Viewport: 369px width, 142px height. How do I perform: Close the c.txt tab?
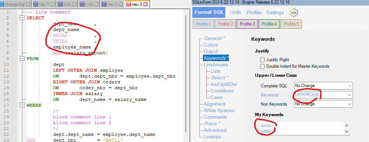click(x=96, y=4)
